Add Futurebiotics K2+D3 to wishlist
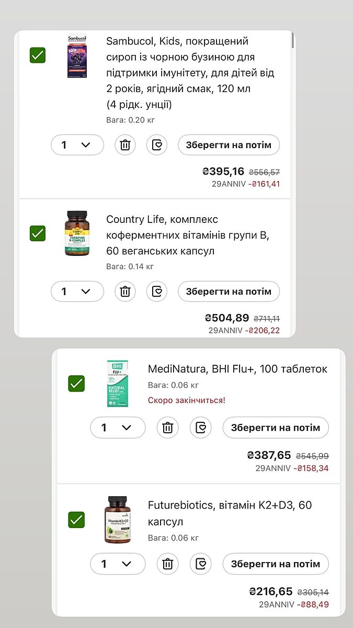The width and height of the screenshot is (353, 628). [x=200, y=564]
